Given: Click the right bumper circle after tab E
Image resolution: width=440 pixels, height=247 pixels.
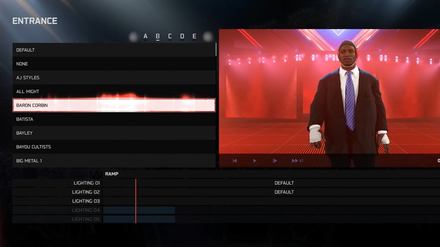Looking at the screenshot, I should [x=208, y=36].
